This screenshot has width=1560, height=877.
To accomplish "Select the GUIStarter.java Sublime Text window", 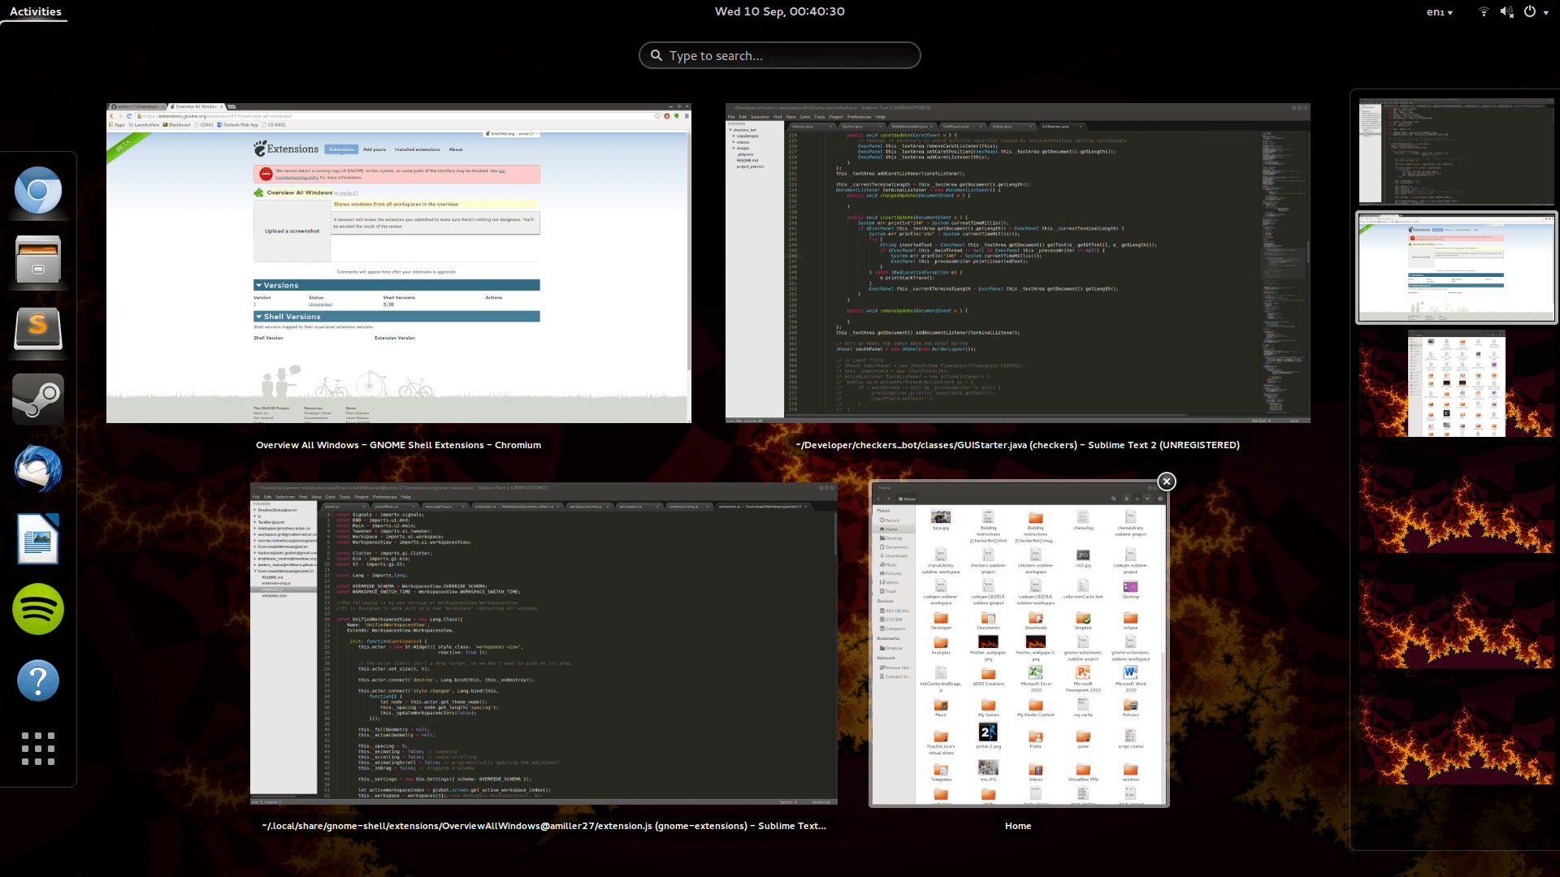I will tap(1017, 263).
